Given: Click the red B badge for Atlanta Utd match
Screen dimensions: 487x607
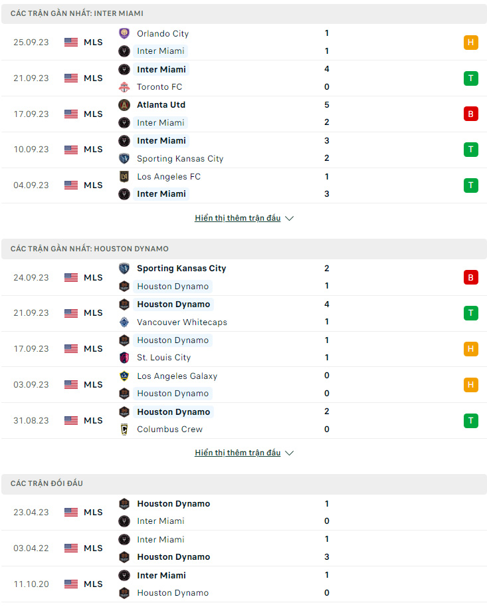Looking at the screenshot, I should [471, 114].
